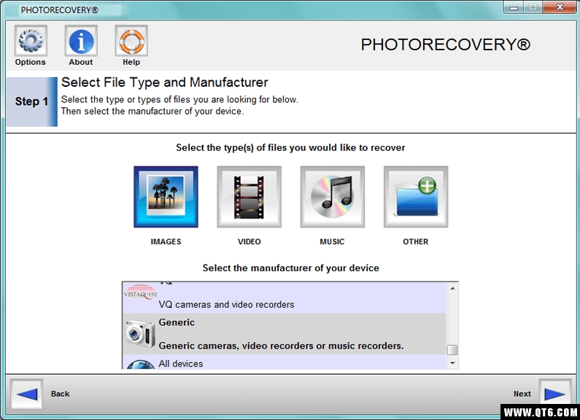Click the MUSIC caption
The height and width of the screenshot is (420, 580).
(x=332, y=241)
